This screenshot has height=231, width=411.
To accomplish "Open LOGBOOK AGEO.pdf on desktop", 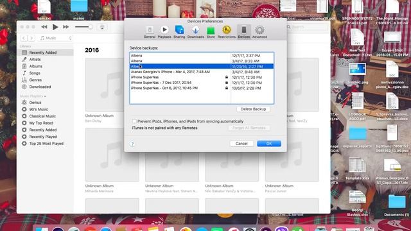I will [357, 106].
